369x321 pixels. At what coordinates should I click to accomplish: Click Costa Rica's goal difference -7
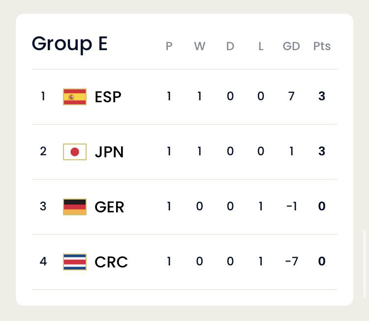coord(292,261)
